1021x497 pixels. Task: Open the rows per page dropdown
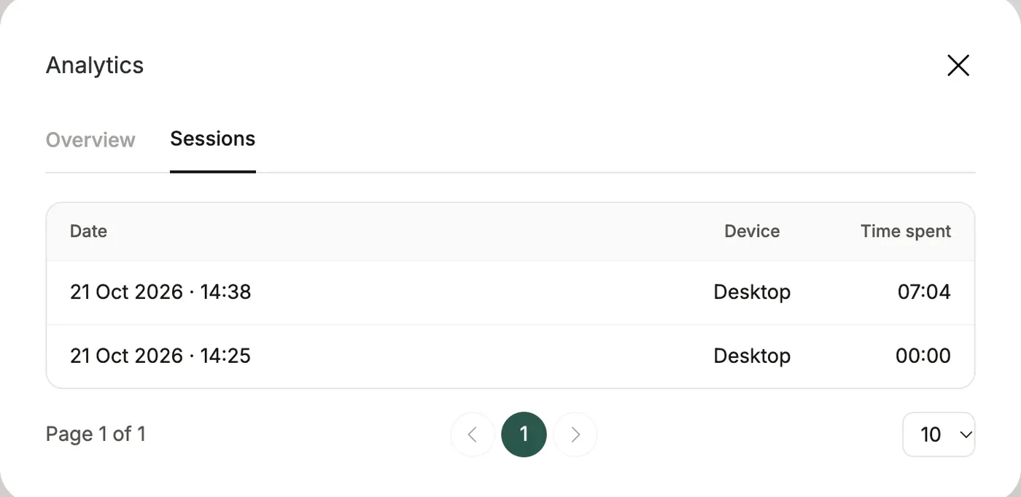[939, 434]
